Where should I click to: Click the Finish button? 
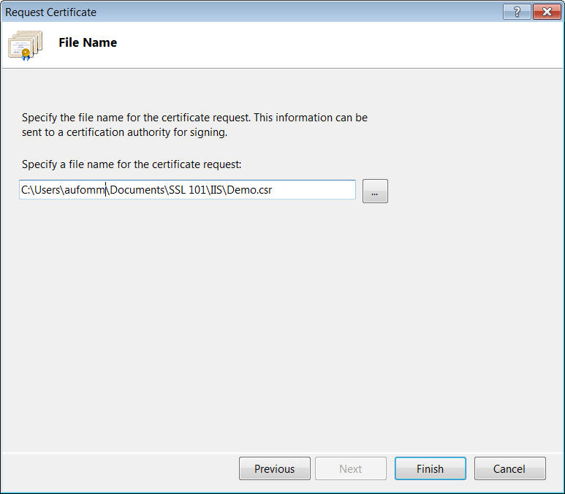coord(430,468)
